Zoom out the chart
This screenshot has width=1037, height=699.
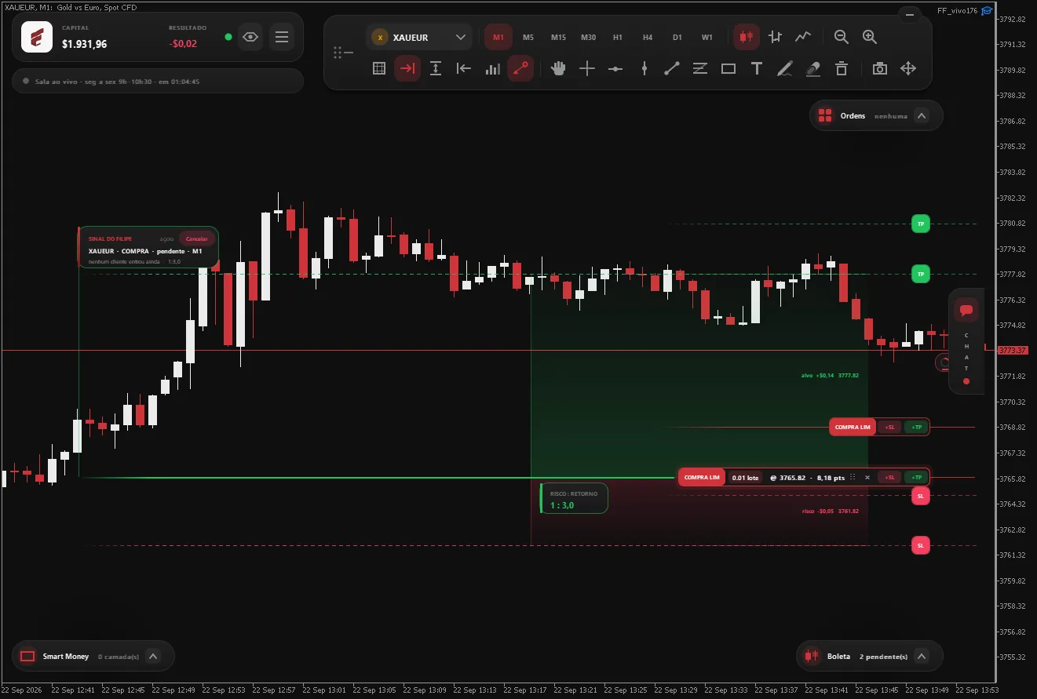coord(842,36)
